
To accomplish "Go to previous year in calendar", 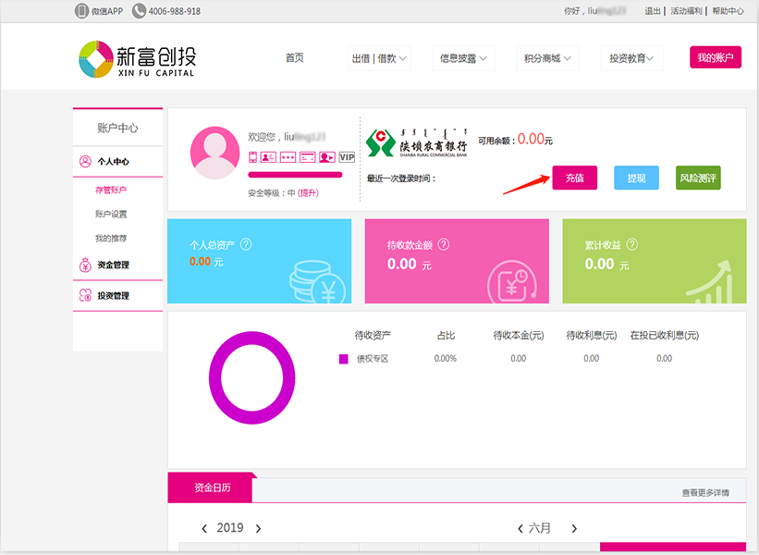I will click(204, 528).
